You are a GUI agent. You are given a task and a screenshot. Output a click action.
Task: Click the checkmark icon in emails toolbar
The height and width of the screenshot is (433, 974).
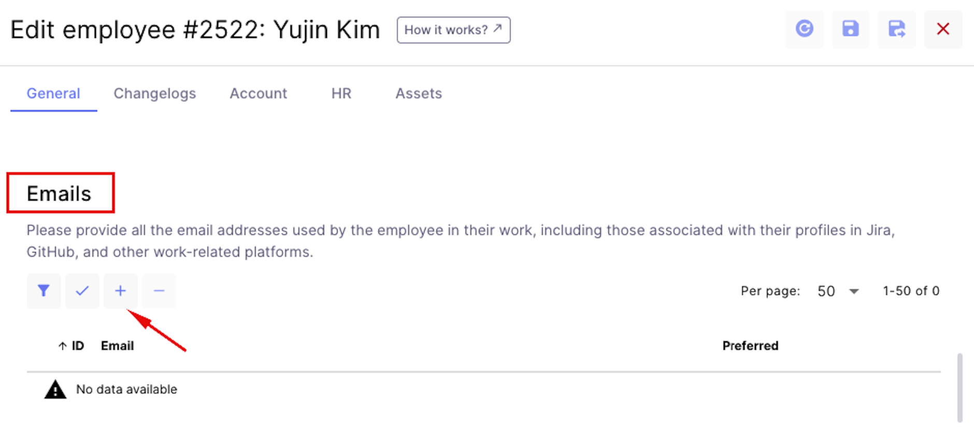[82, 291]
